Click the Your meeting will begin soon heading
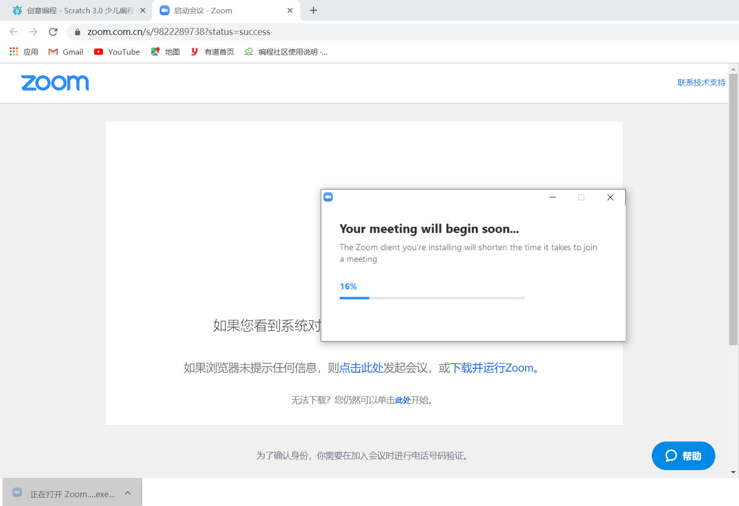739x506 pixels. [429, 229]
